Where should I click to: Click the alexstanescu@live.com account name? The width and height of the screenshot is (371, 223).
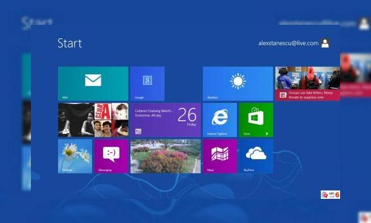[x=288, y=43]
